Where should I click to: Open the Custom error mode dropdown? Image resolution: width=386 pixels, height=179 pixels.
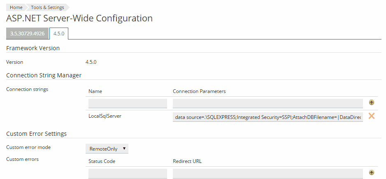click(x=107, y=148)
